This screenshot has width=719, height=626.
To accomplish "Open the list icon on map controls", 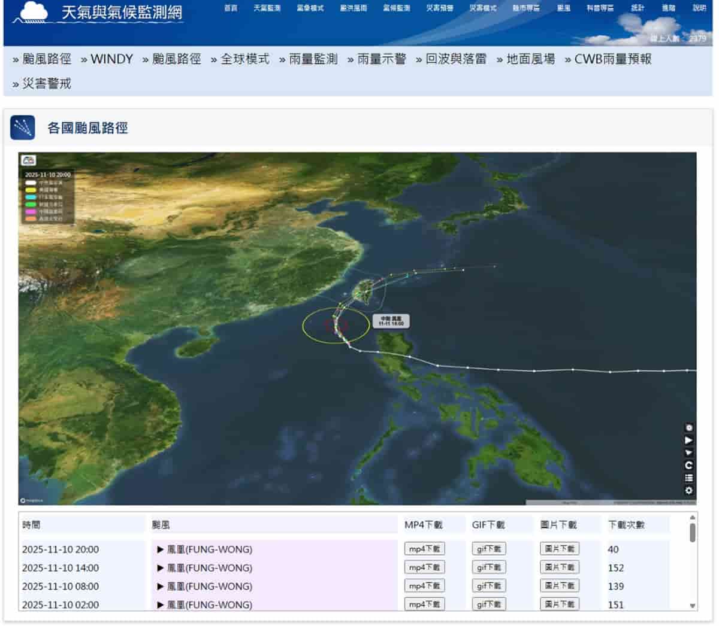I will pyautogui.click(x=689, y=478).
